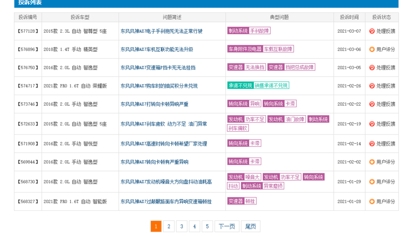Click complaint number 【576896】
This screenshot has width=407, height=236.
[x=28, y=49]
